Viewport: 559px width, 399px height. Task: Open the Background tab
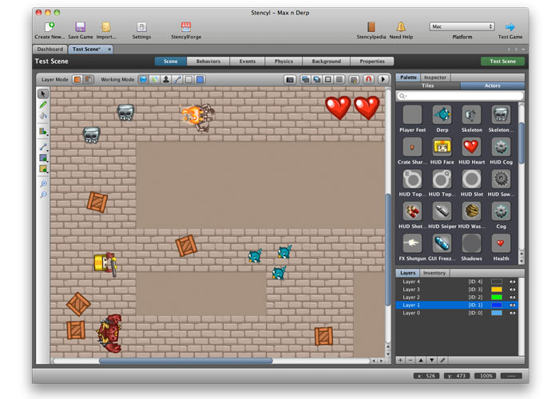326,61
